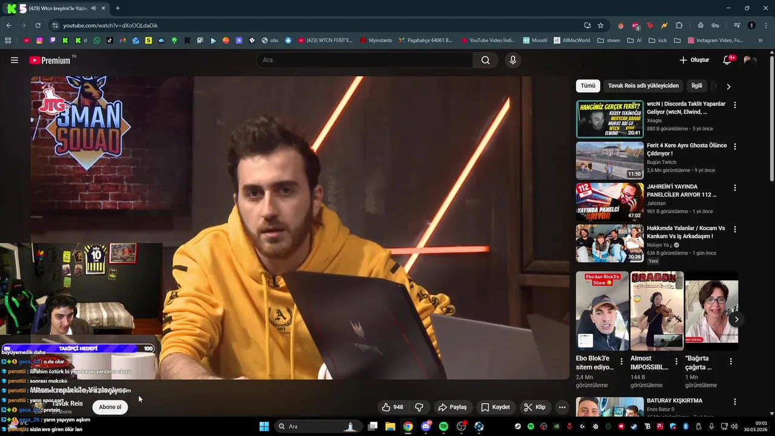The width and height of the screenshot is (775, 436).
Task: Open Spotify from the taskbar
Action: coord(443,426)
